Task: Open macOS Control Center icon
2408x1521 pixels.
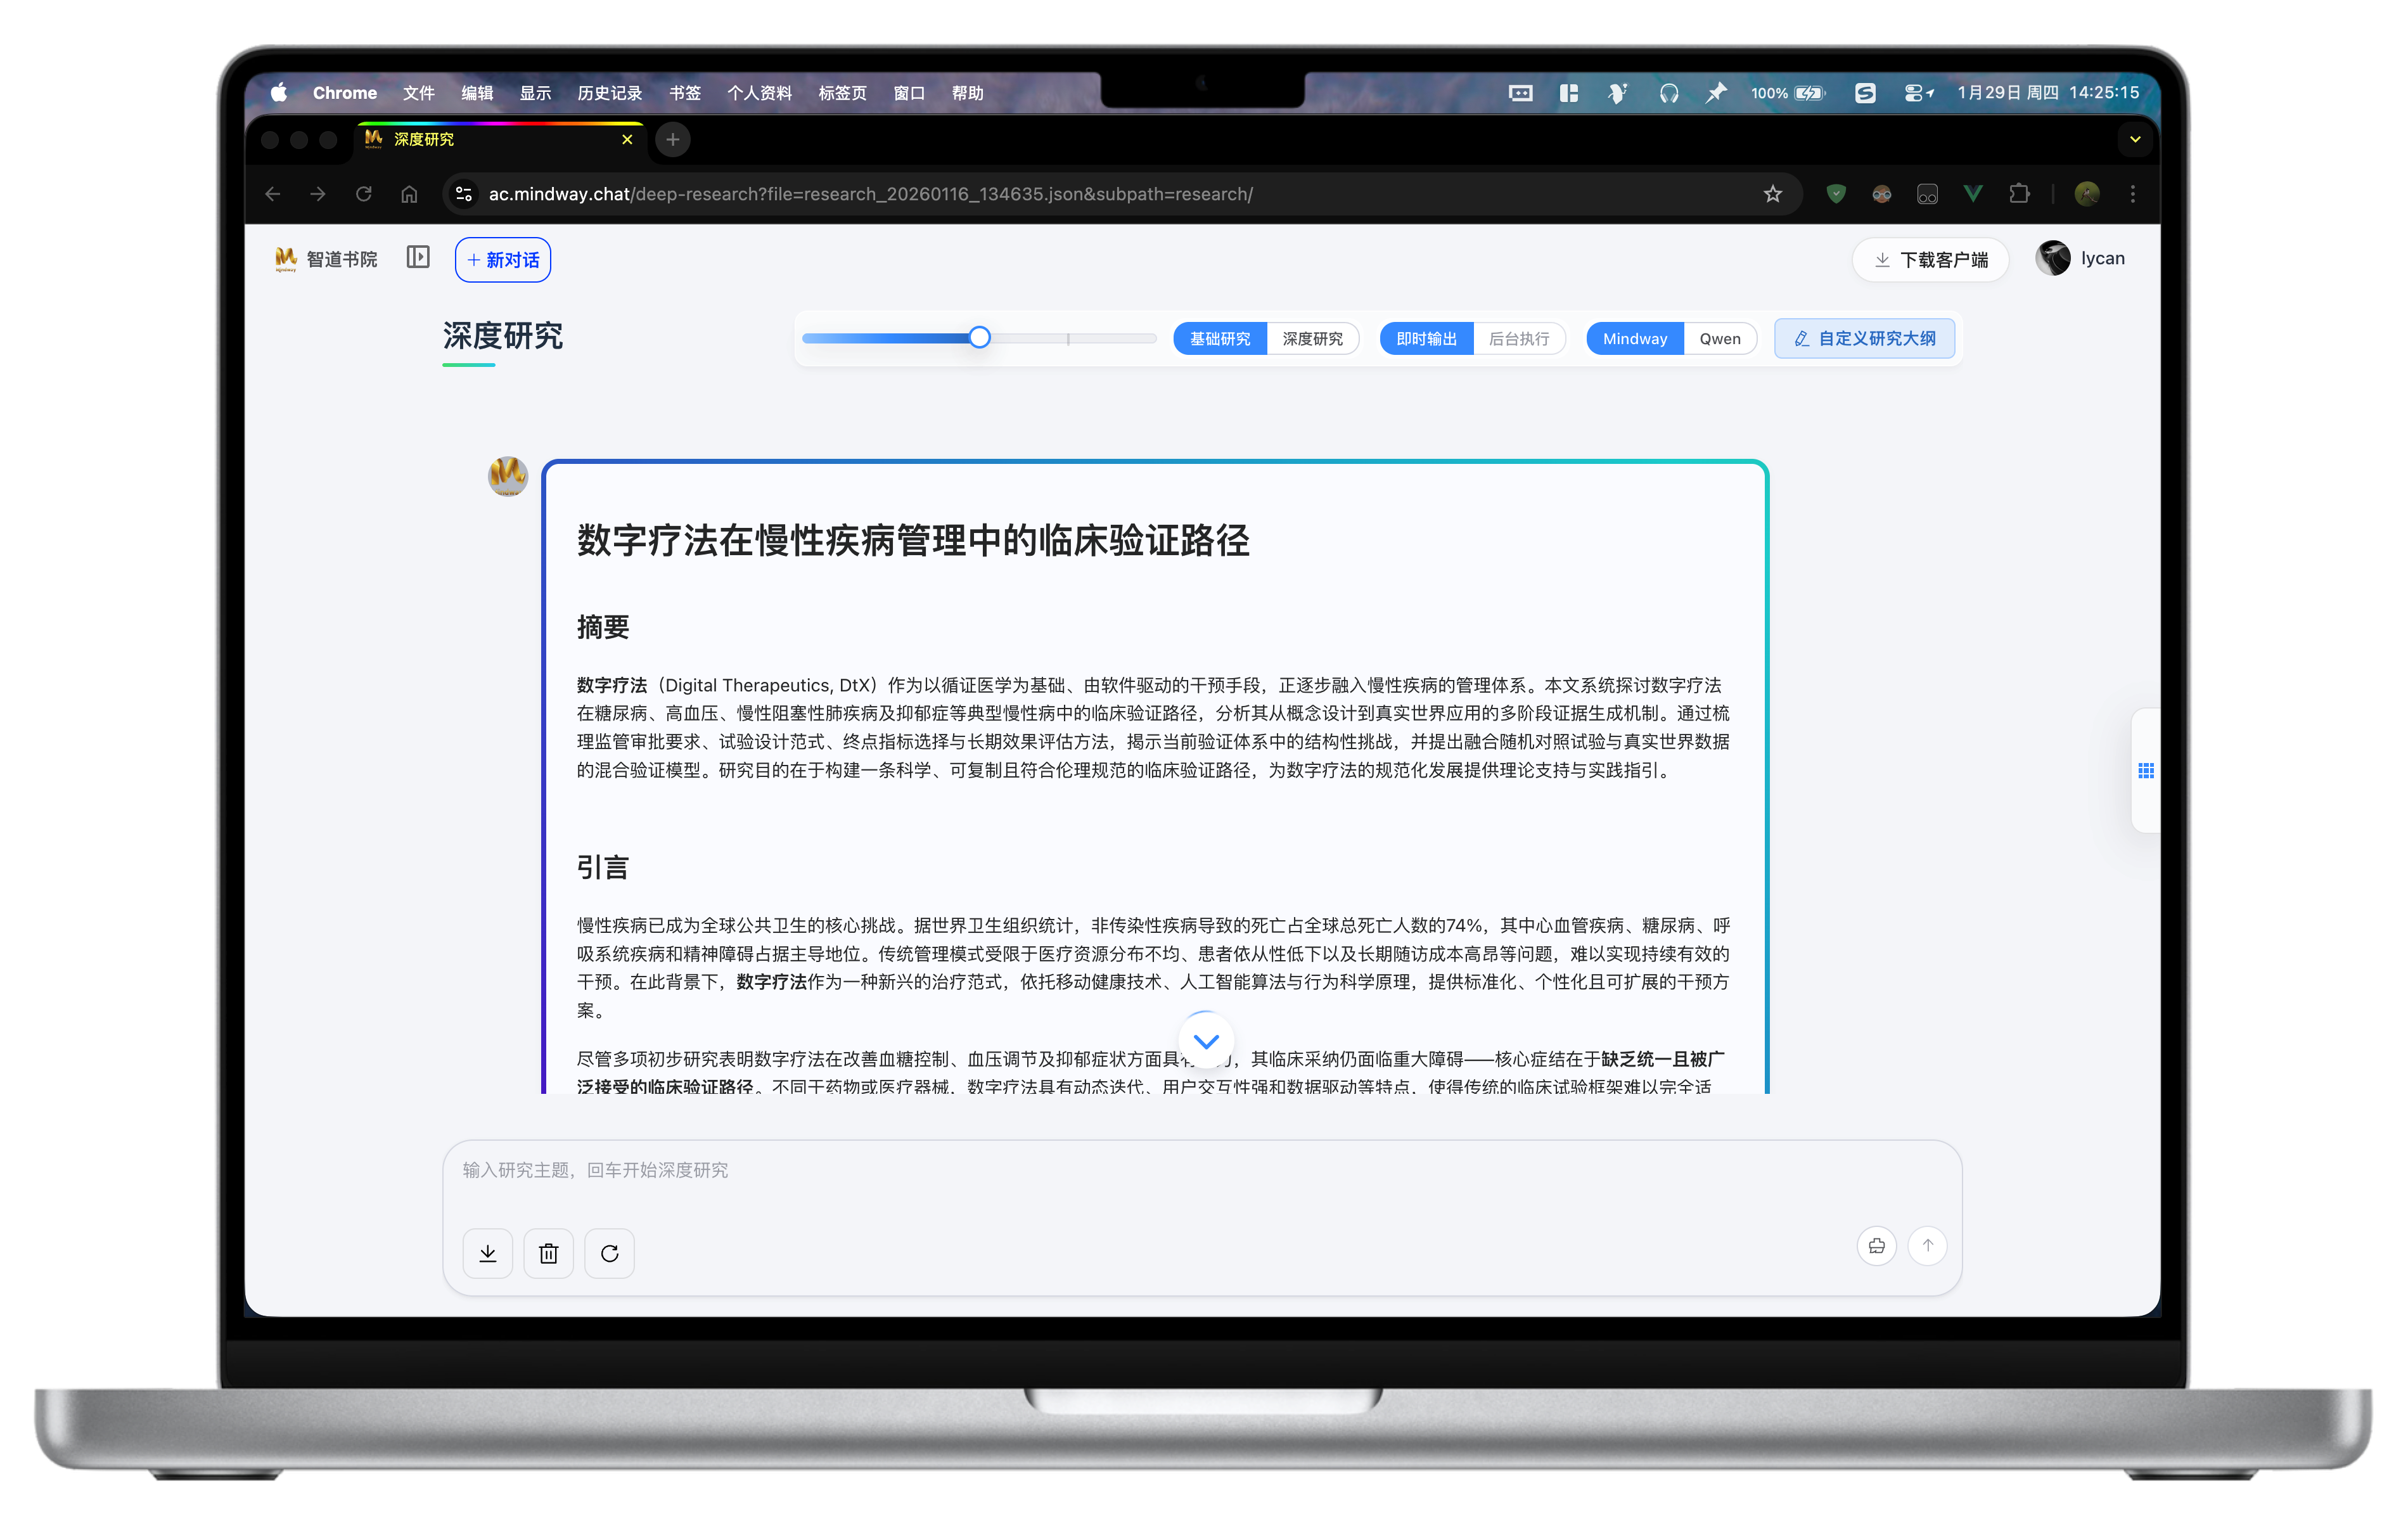Action: click(x=1918, y=93)
